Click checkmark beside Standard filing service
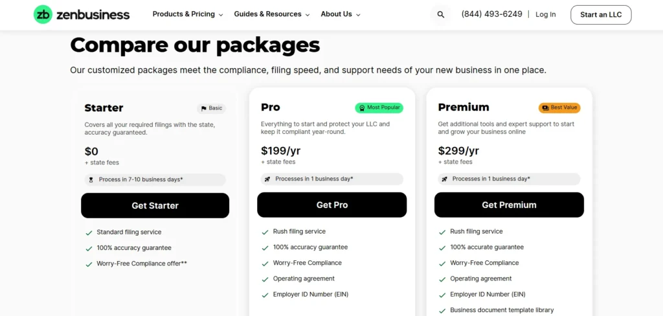This screenshot has width=663, height=316. 89,232
